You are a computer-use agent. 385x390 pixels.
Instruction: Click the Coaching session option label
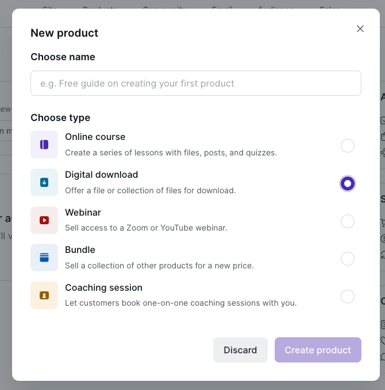point(103,288)
